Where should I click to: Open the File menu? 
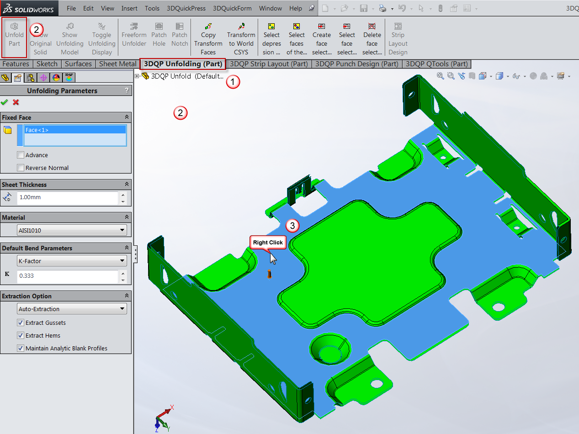coord(71,8)
